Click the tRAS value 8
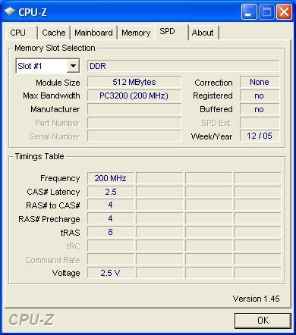The image size is (296, 335). click(111, 232)
